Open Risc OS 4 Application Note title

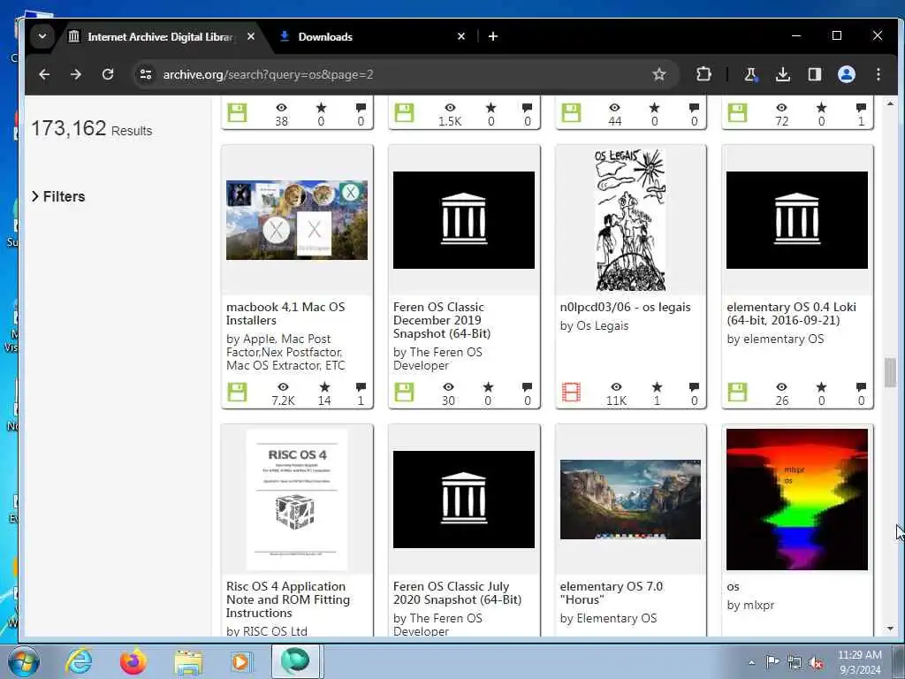click(288, 599)
